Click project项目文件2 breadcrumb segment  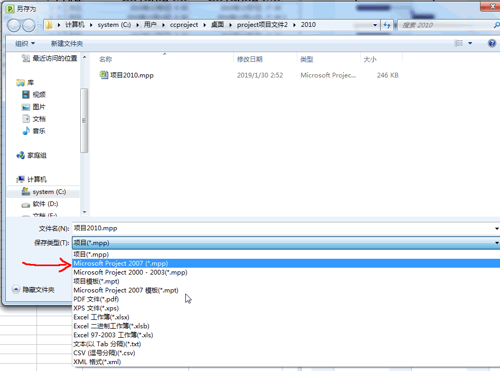point(262,25)
